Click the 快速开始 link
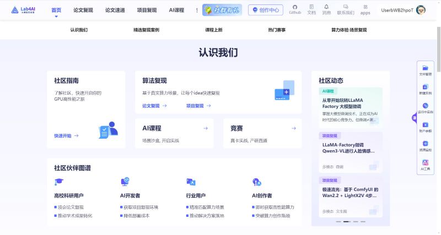Image resolution: width=441 pixels, height=235 pixels. tap(66, 135)
